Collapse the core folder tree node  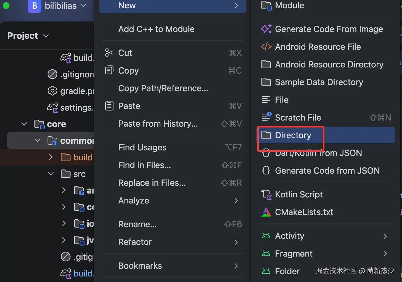[x=24, y=124]
